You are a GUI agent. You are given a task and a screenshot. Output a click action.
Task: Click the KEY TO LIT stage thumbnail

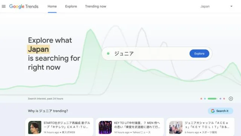[x=105, y=127]
